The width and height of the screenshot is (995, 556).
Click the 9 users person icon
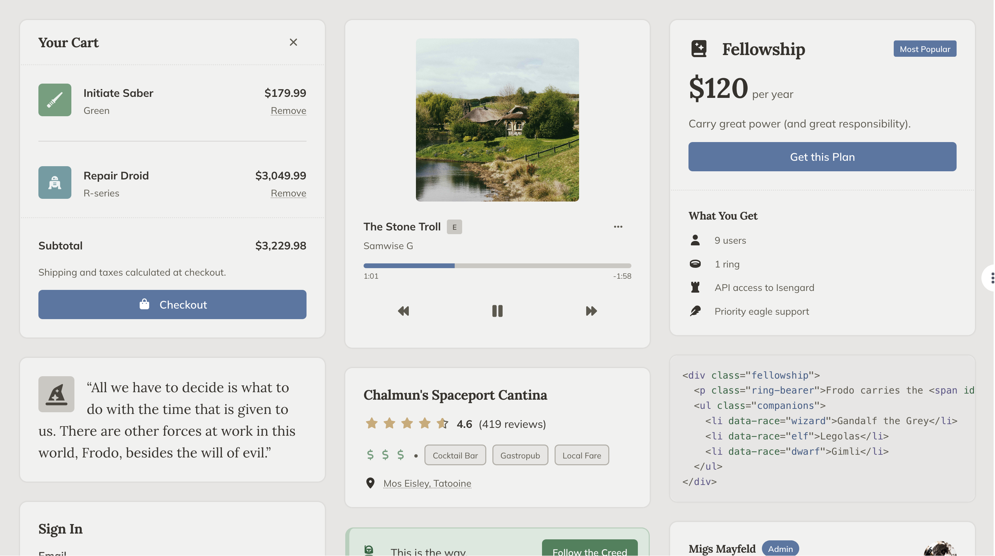click(x=695, y=240)
